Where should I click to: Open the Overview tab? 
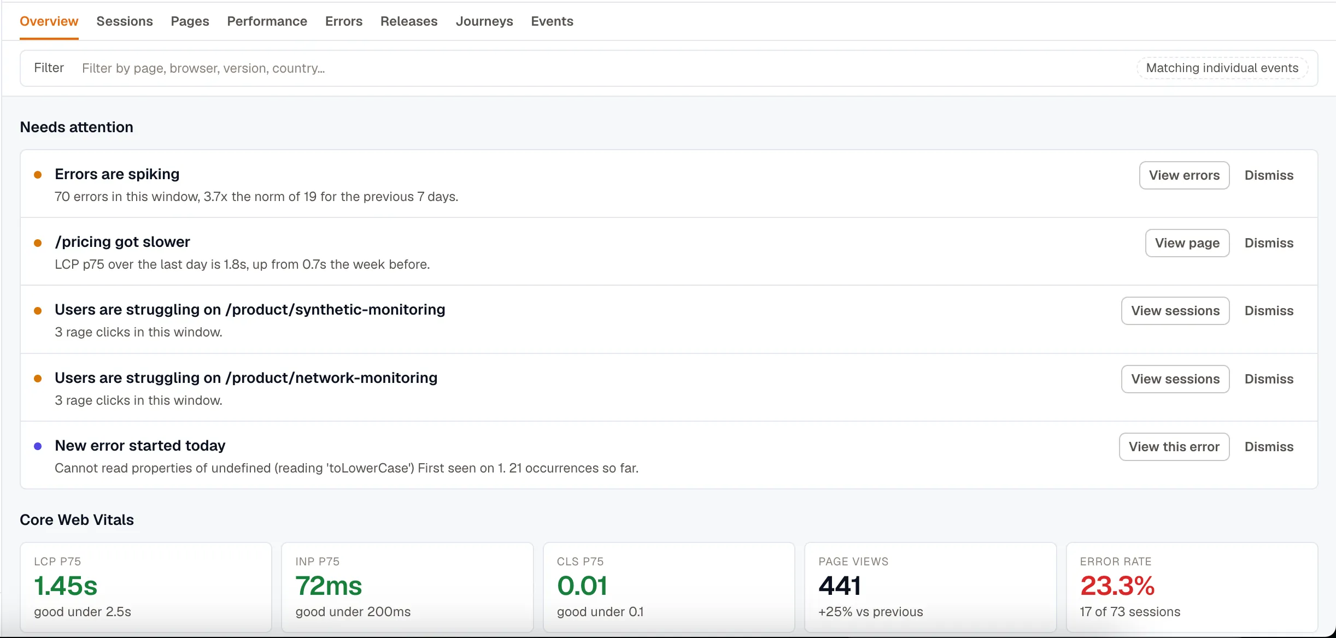(x=49, y=21)
